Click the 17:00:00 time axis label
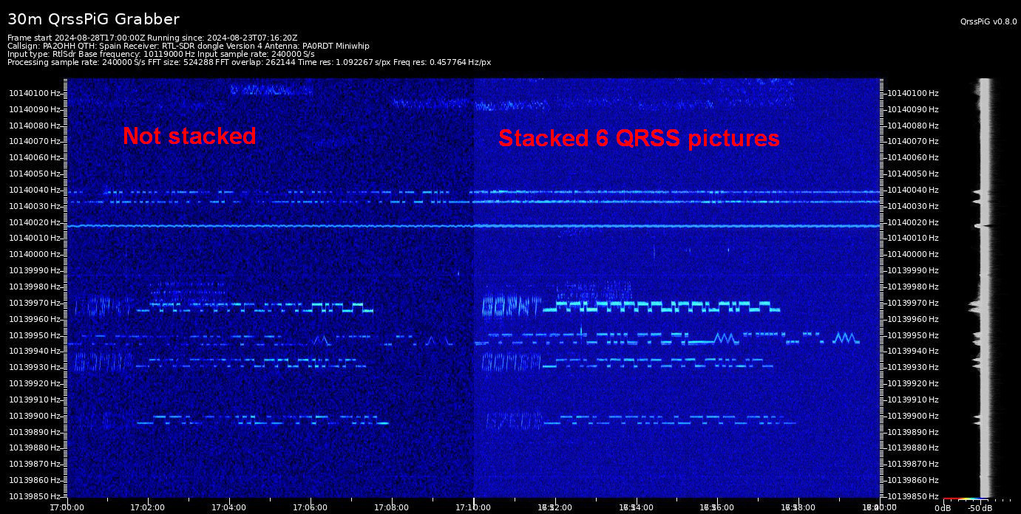Viewport: 1021px width, 514px height. (66, 507)
